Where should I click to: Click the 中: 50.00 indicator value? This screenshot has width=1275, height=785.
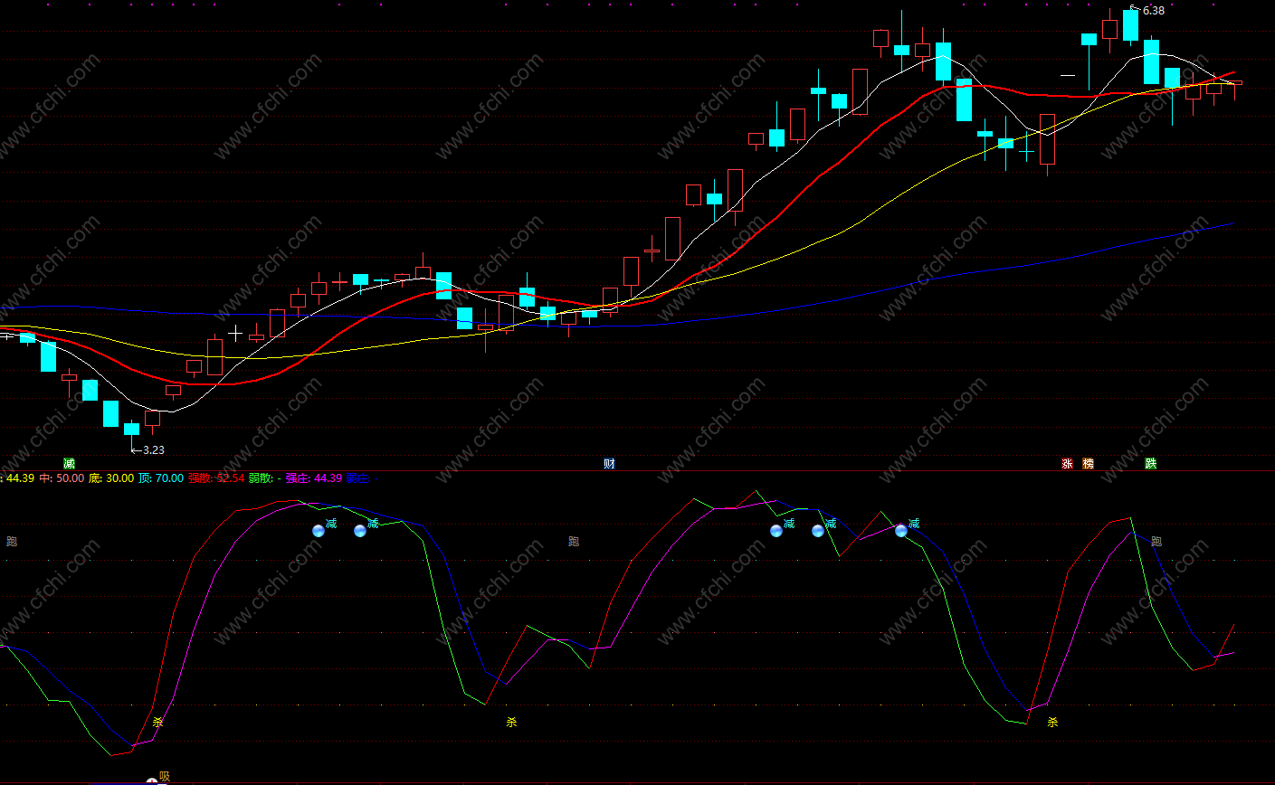62,478
